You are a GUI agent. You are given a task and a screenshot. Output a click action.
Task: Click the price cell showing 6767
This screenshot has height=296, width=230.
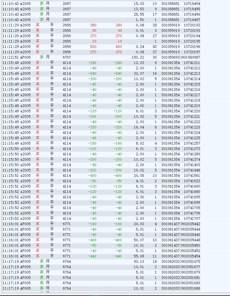67,57
